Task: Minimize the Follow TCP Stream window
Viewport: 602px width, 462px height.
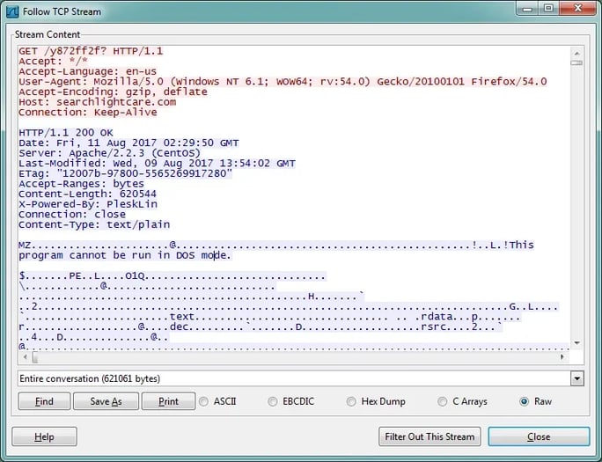Action: [527, 10]
